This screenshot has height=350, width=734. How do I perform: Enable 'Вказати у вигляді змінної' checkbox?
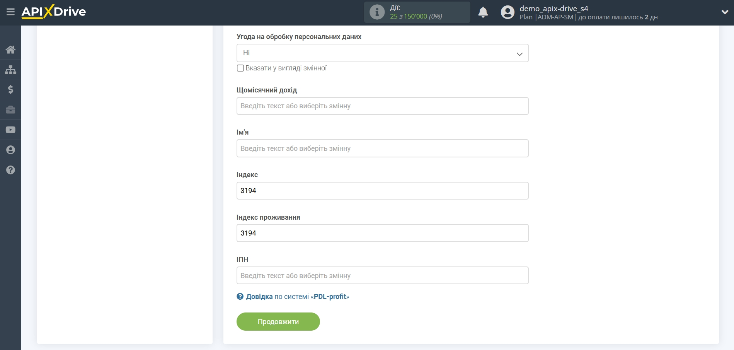[240, 68]
